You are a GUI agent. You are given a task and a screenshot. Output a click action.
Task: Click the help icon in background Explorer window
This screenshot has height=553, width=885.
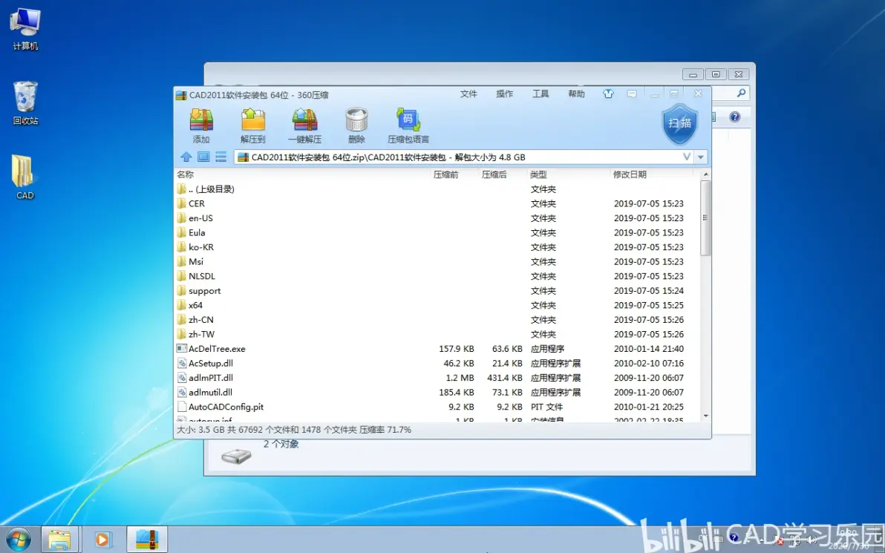[734, 117]
